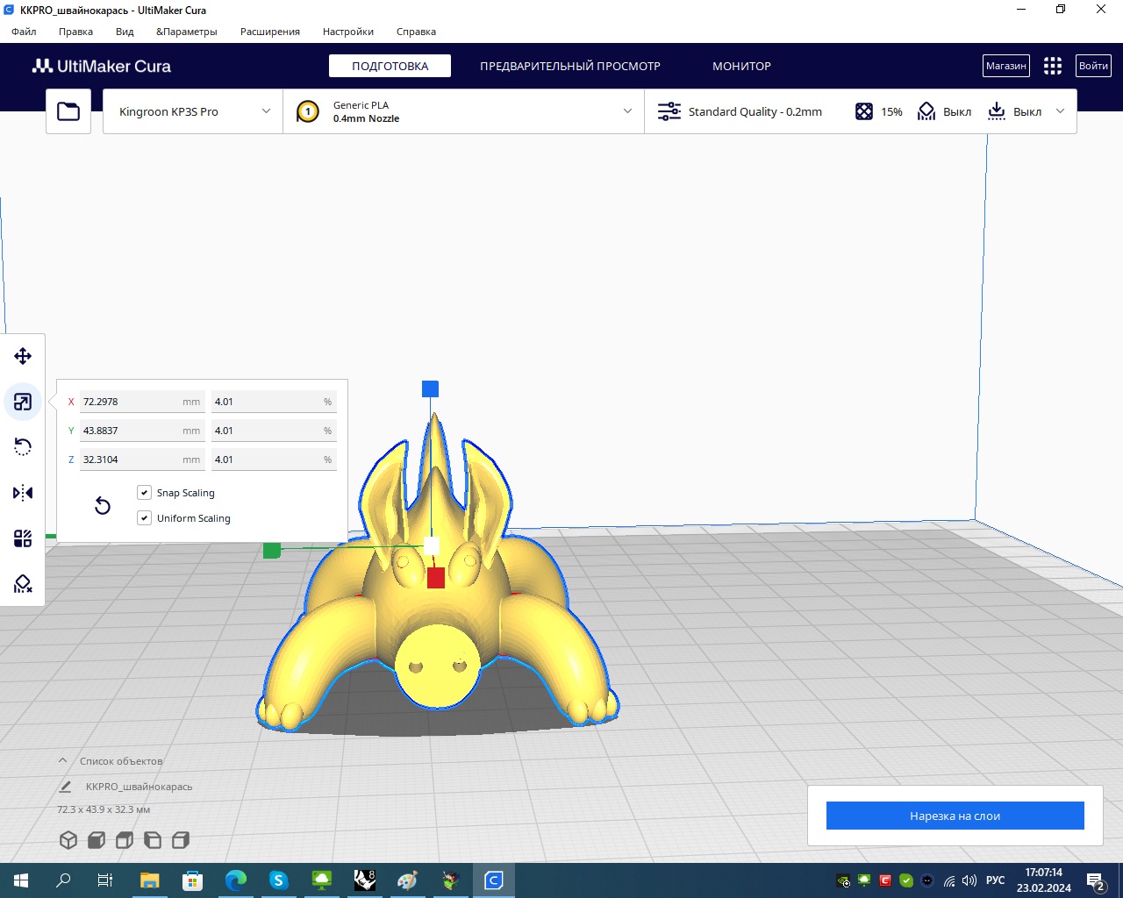
Task: Open File Explorer from the taskbar
Action: 150,880
